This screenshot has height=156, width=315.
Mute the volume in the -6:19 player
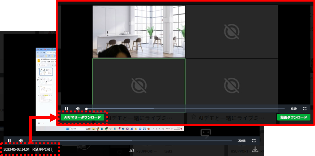[x=78, y=109]
